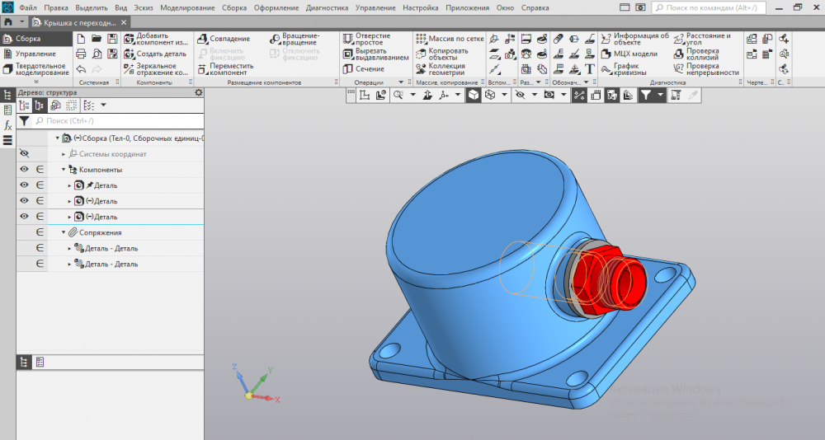Screen dimensions: 825x440
Task: Click the Отверстие простое tool icon
Action: point(347,39)
